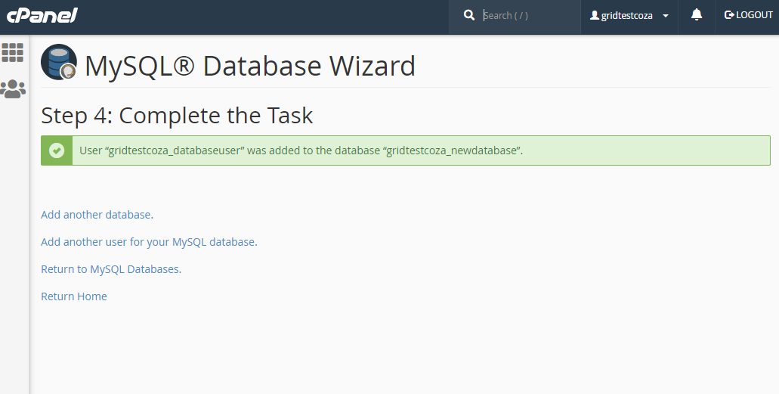The width and height of the screenshot is (779, 394).
Task: Select the Step 4: Complete the Task heading
Action: tap(177, 116)
